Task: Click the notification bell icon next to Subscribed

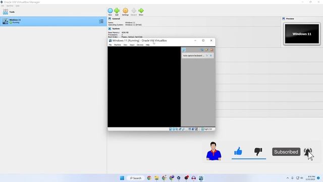Action: tap(307, 152)
